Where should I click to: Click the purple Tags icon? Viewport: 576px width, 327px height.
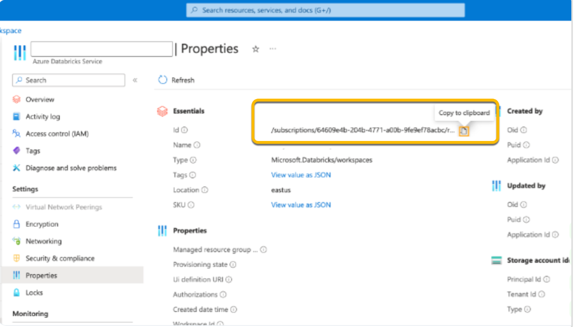coord(16,151)
